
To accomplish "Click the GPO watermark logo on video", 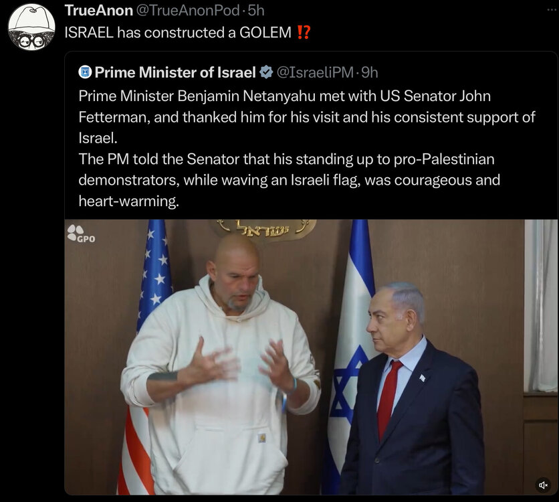I will click(82, 234).
